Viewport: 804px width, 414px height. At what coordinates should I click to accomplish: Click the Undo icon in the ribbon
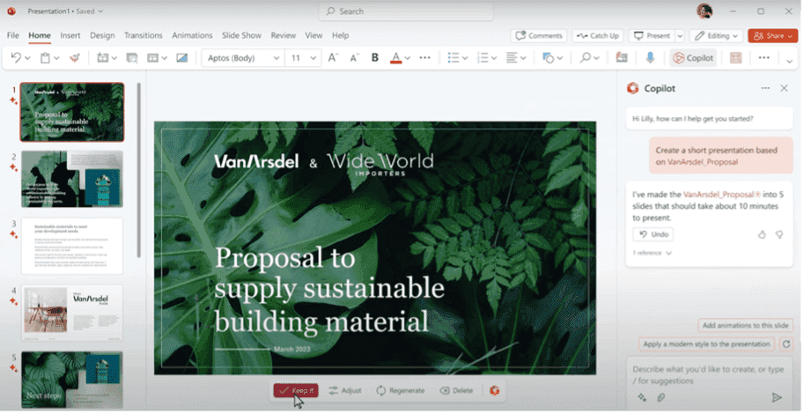(16, 58)
